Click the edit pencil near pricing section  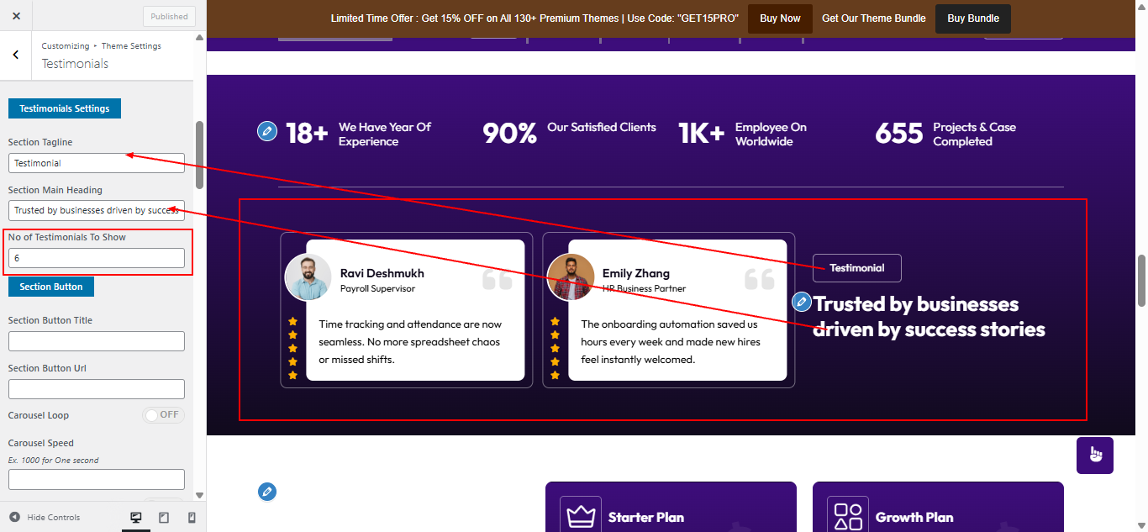coord(267,492)
